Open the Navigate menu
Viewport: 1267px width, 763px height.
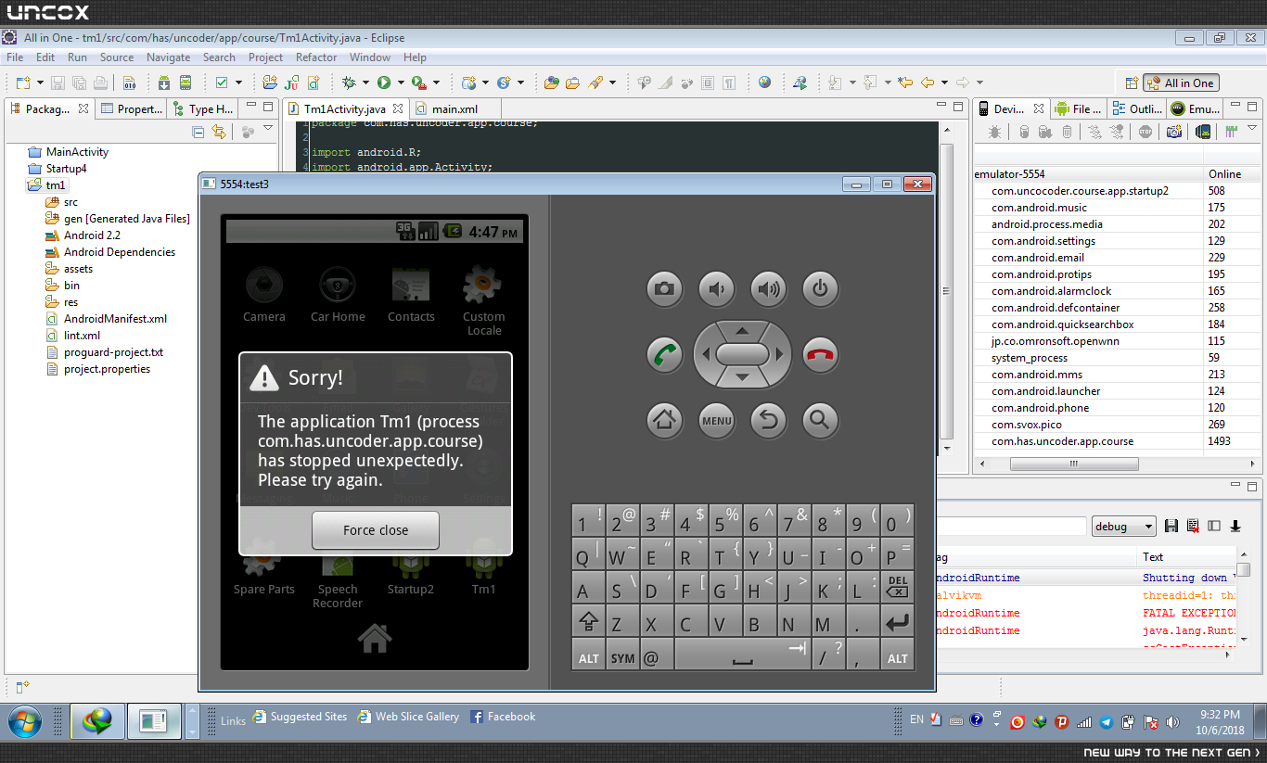pos(168,57)
